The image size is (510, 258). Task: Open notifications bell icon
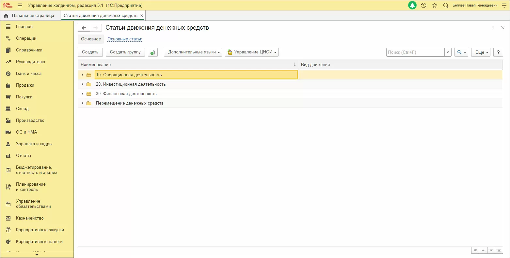pyautogui.click(x=412, y=6)
